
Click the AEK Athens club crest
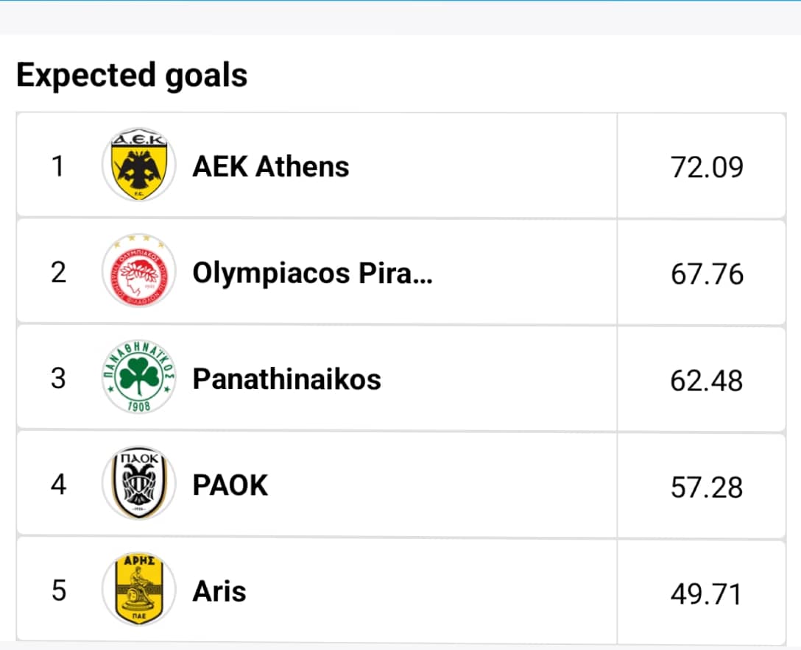point(139,165)
